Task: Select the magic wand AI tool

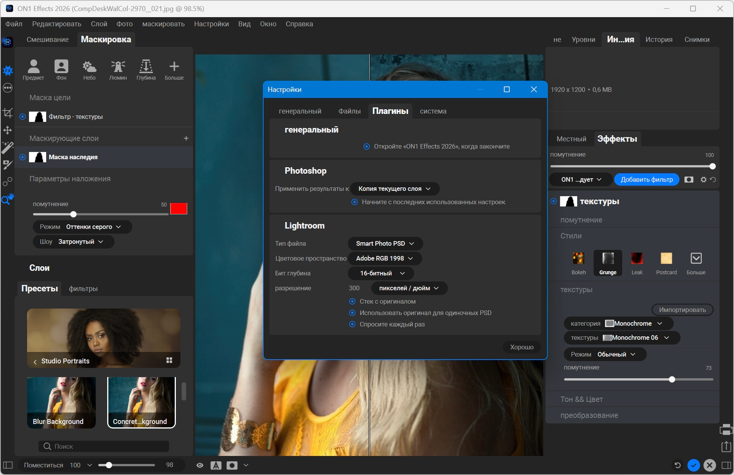Action: [8, 147]
